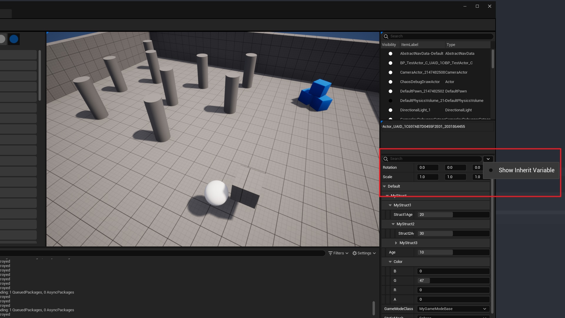
Task: Toggle visibility of DefaultPawn_2147482502
Action: pyautogui.click(x=390, y=91)
